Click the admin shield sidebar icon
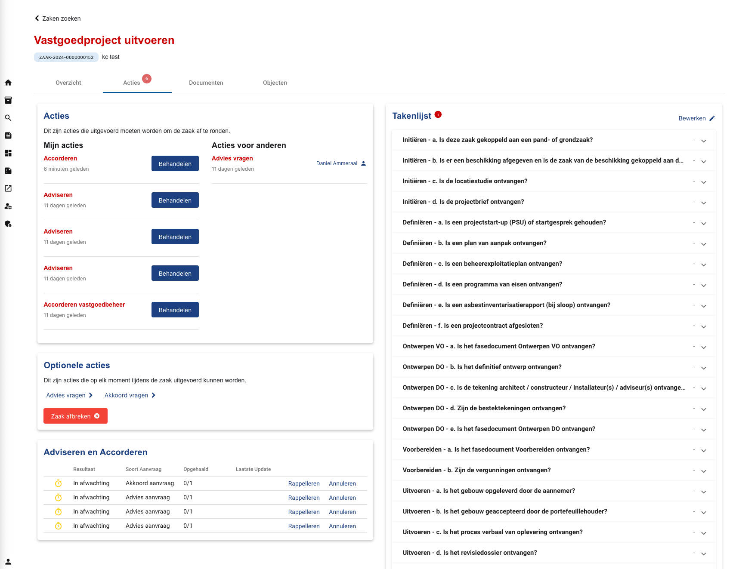 [8, 224]
